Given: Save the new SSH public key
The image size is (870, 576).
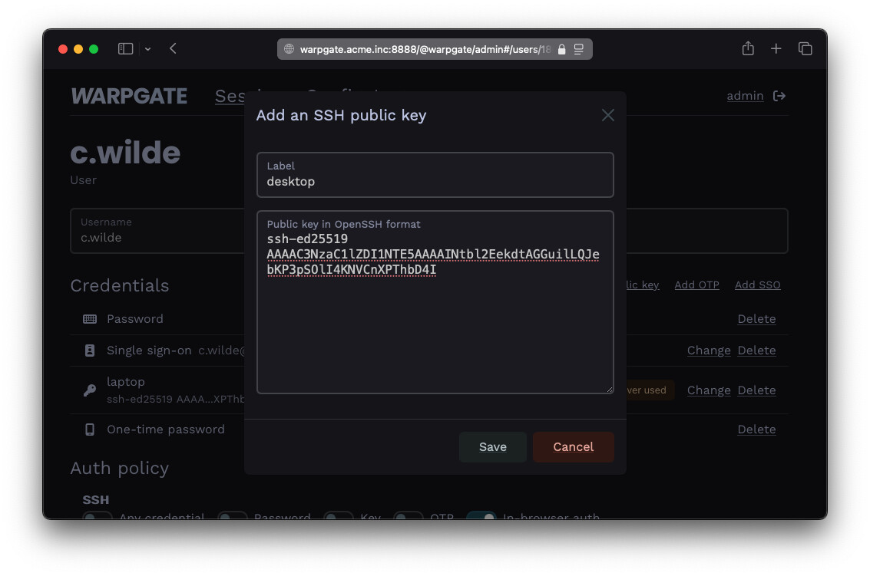Looking at the screenshot, I should coord(492,447).
